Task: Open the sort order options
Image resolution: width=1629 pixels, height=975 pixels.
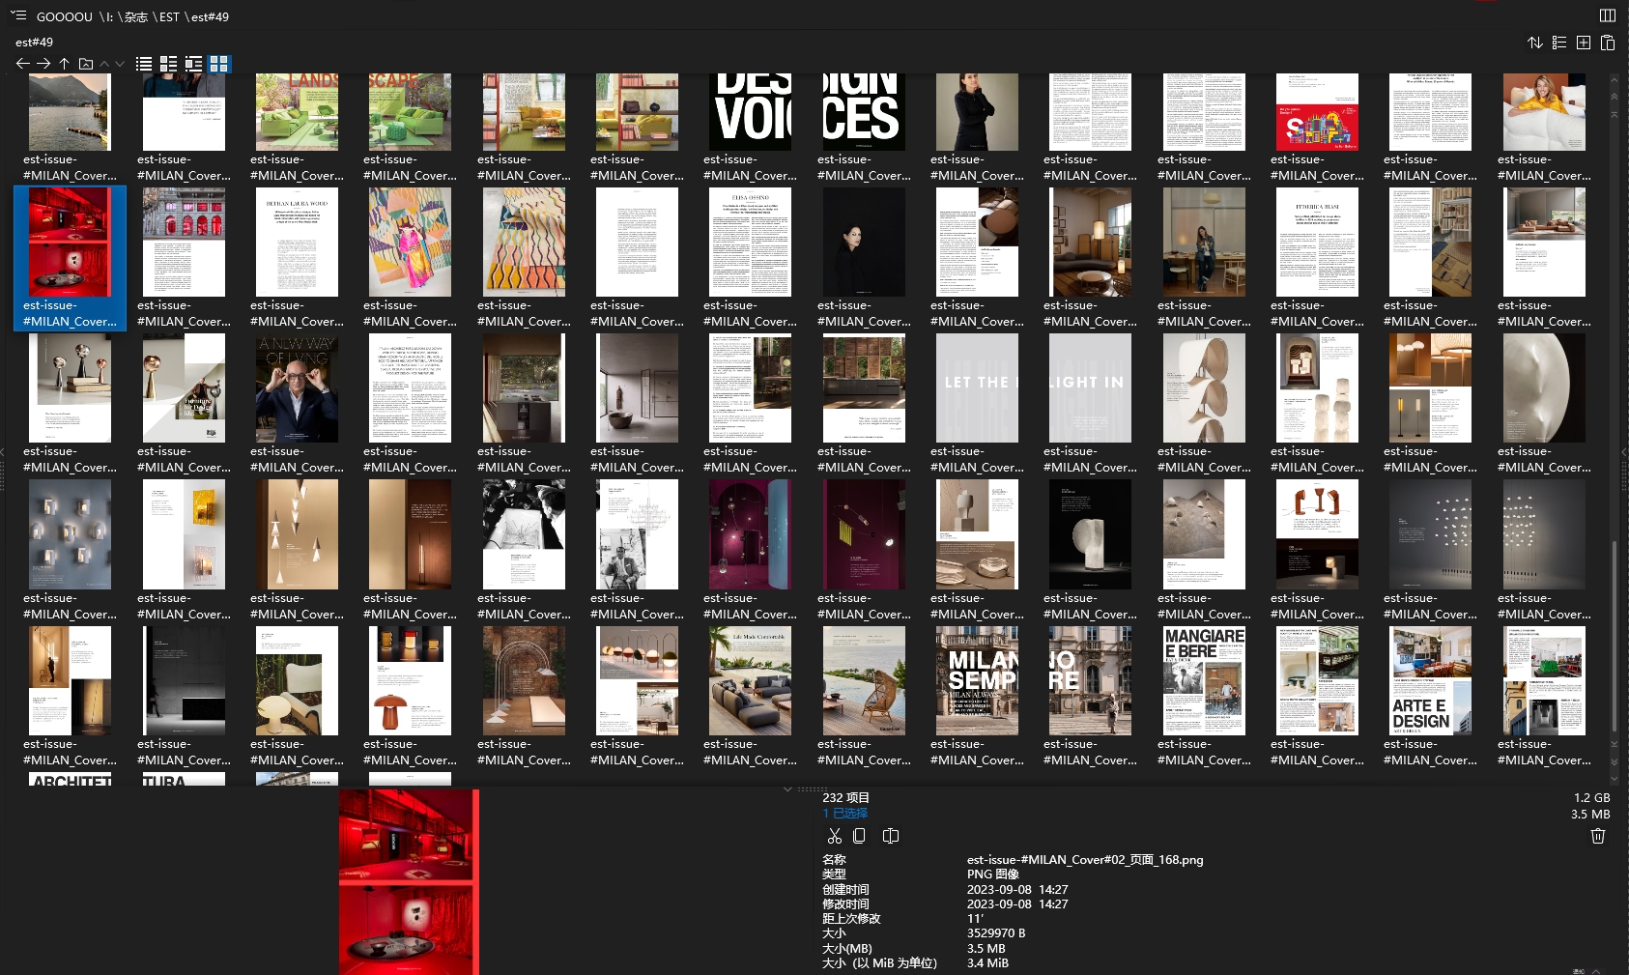Action: coord(1534,43)
